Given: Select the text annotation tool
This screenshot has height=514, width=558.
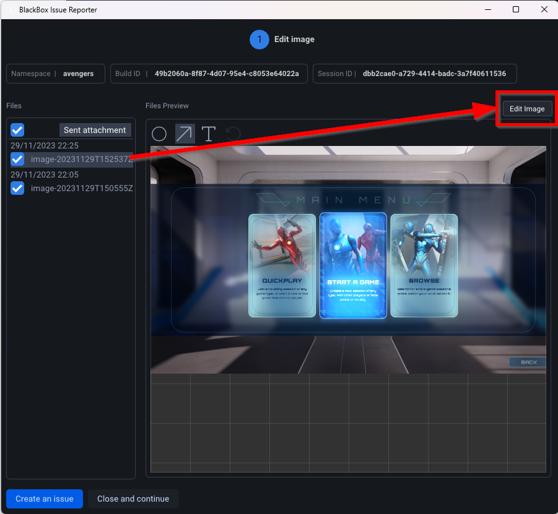Looking at the screenshot, I should tap(209, 134).
